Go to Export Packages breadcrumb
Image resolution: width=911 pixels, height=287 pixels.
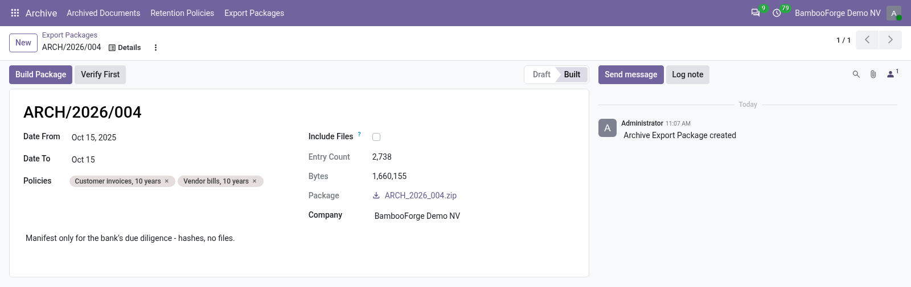click(69, 35)
